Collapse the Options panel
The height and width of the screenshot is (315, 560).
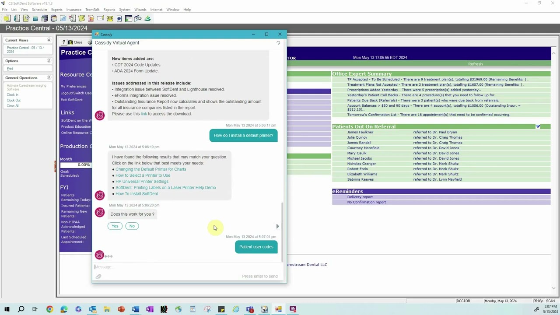49,61
